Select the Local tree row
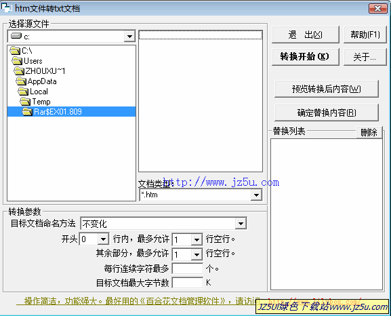Image resolution: width=391 pixels, height=316 pixels. click(x=72, y=92)
